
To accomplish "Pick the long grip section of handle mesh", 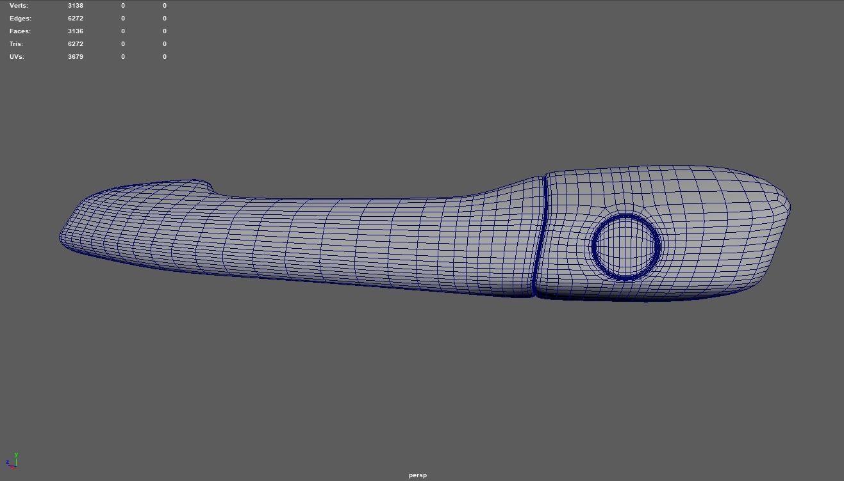I will (x=301, y=240).
